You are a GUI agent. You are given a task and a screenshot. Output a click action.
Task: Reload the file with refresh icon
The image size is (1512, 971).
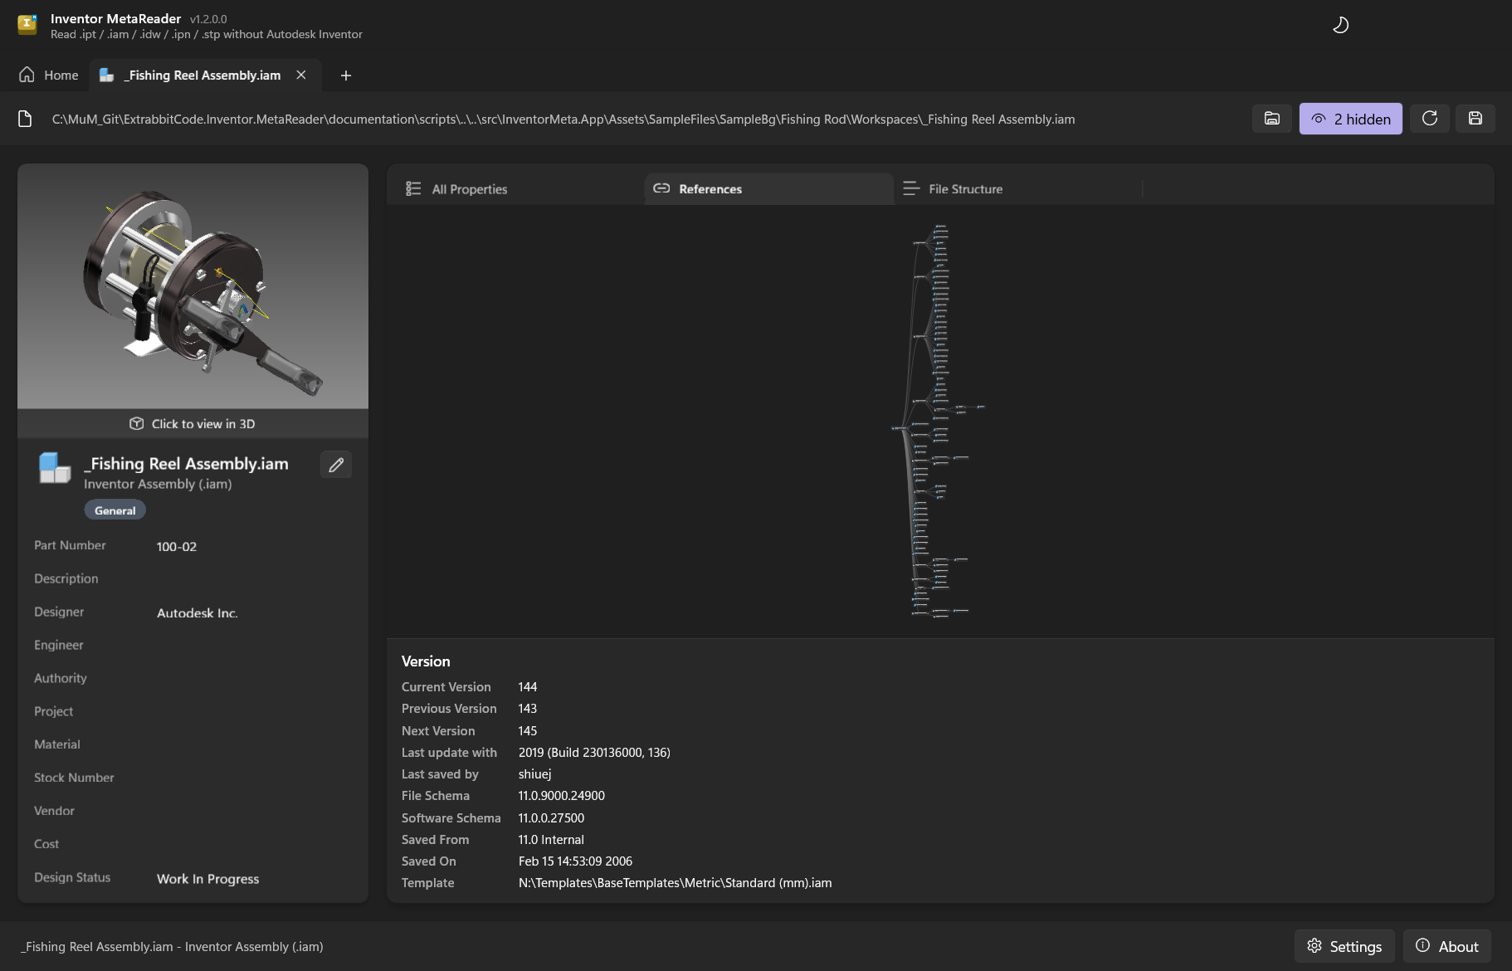pyautogui.click(x=1430, y=119)
